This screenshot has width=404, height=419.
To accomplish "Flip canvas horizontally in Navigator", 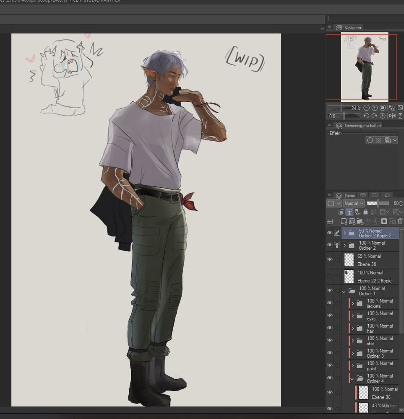I will (392, 116).
